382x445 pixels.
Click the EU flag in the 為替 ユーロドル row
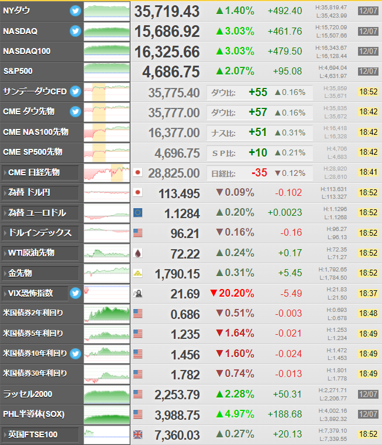[138, 213]
